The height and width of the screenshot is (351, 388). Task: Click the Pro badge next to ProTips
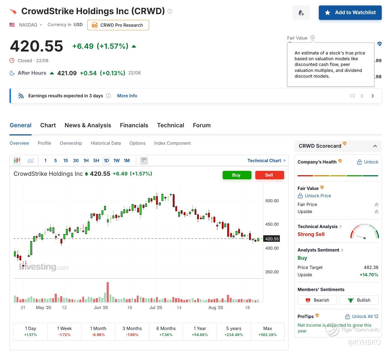click(x=317, y=316)
